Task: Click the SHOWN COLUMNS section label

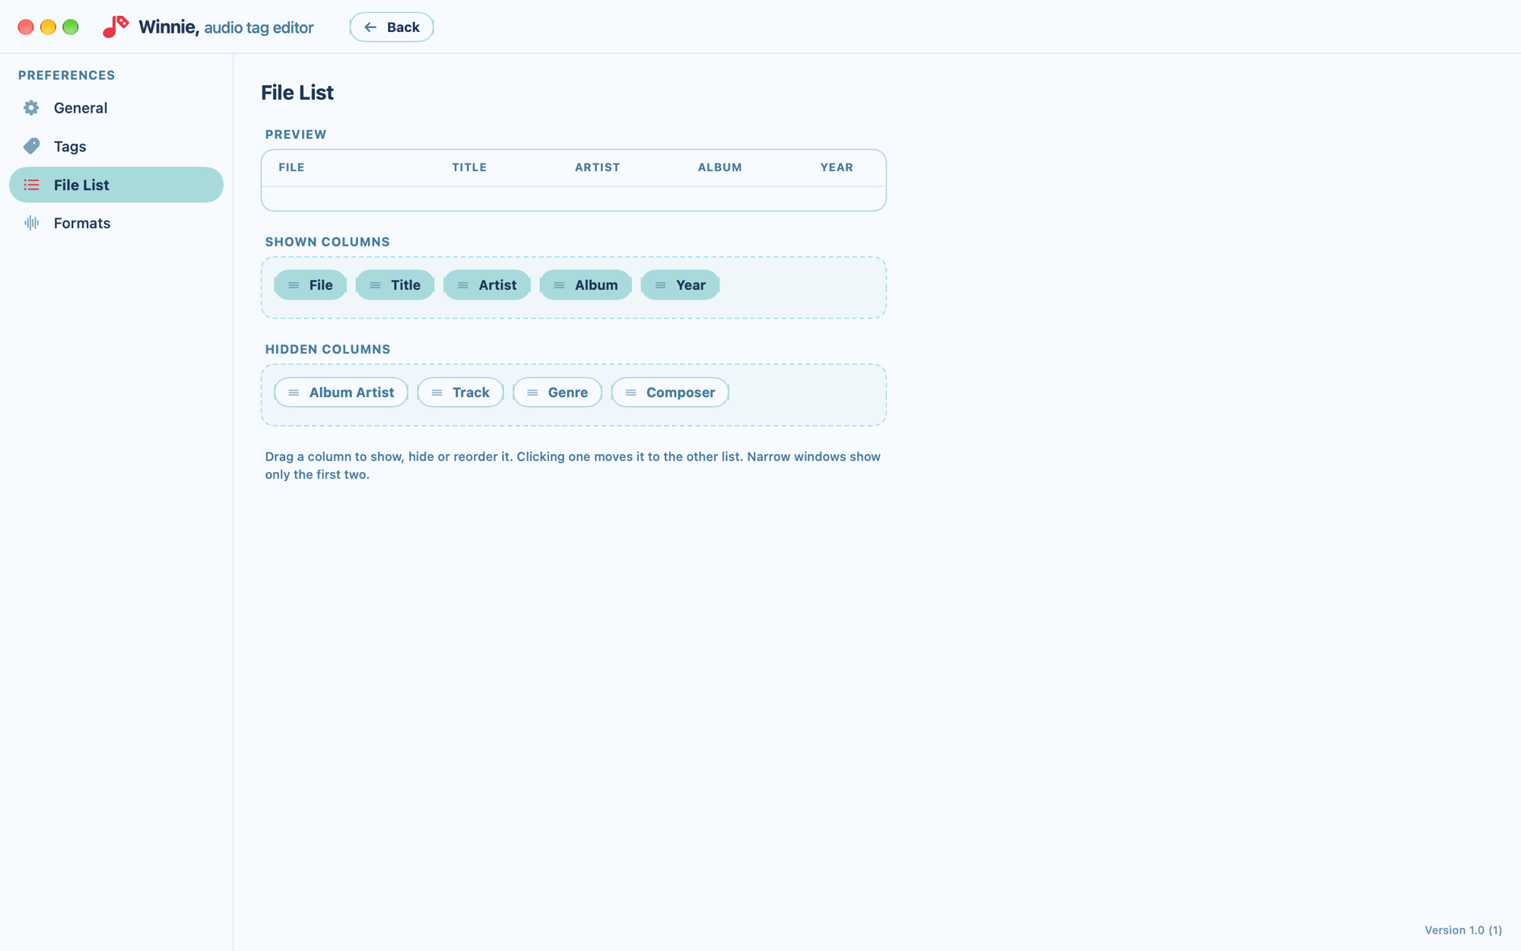Action: tap(327, 242)
